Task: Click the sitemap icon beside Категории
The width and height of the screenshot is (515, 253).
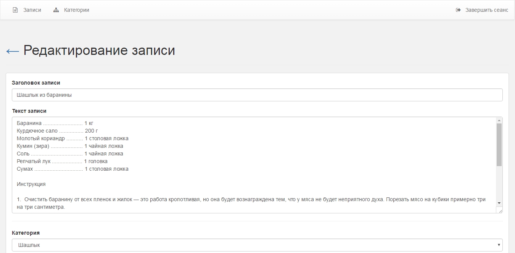Action: click(56, 10)
